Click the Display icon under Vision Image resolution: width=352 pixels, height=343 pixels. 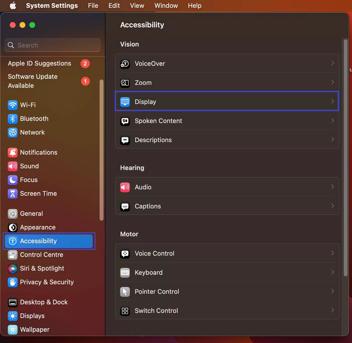click(125, 102)
